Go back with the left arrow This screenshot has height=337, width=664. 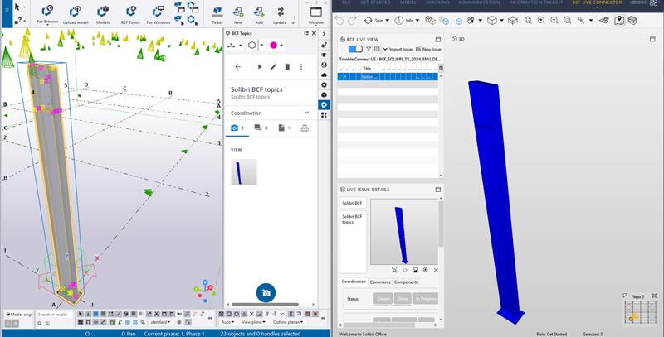pos(238,66)
